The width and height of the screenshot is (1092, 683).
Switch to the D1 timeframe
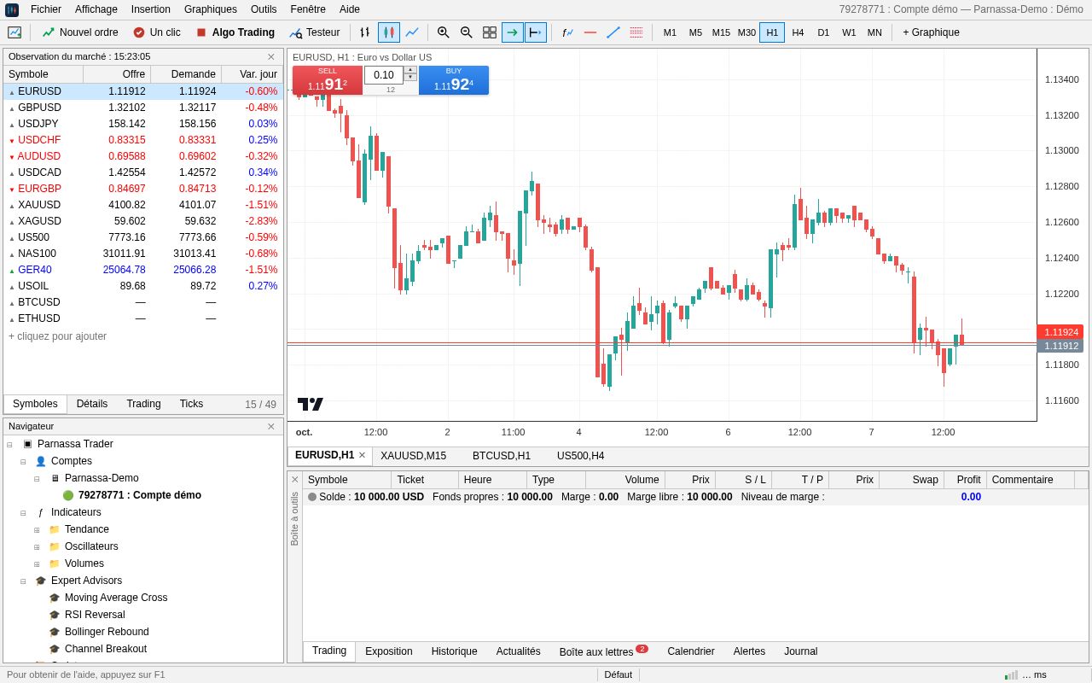pos(823,32)
